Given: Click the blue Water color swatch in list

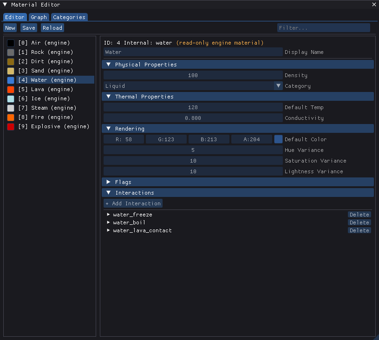Looking at the screenshot, I should 11,80.
